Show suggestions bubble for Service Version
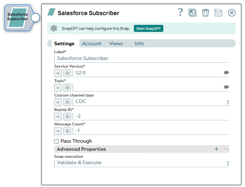The width and height of the screenshot is (245, 187). tap(226, 73)
